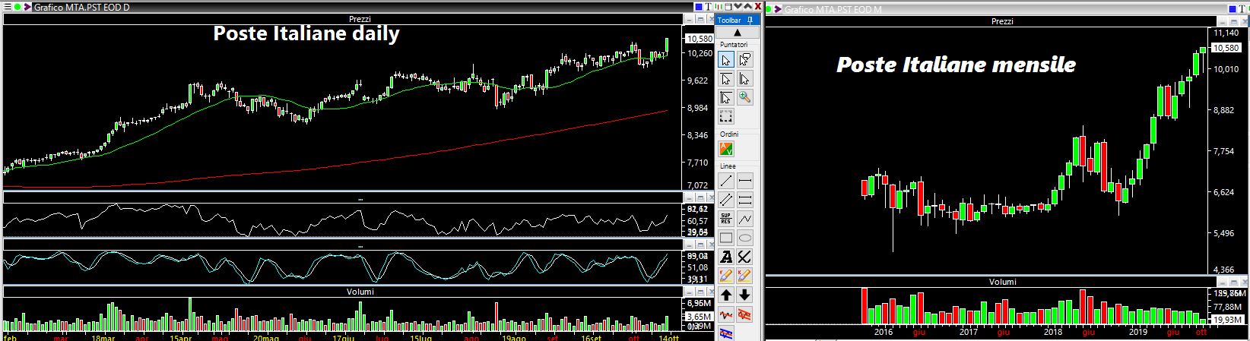This screenshot has height=341, width=1250.
Task: Pick the parallel horizontal lines tool
Action: coord(745,200)
